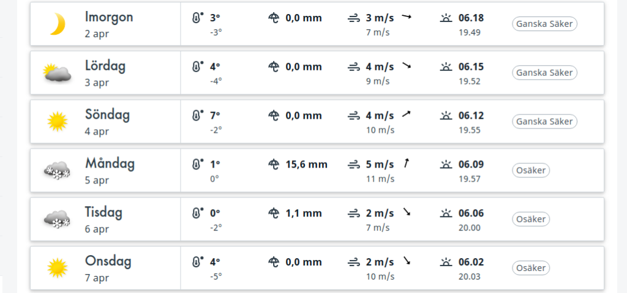Click the Osäker badge for Måndag
Screen dimensions: 627x293
(531, 170)
